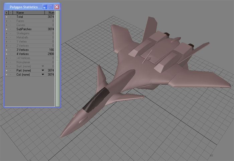Click the plus sign on the Part row
This screenshot has height=161, width=234.
(x=7, y=71)
